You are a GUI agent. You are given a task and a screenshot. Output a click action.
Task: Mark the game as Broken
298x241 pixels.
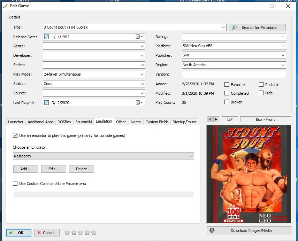[x=227, y=102]
